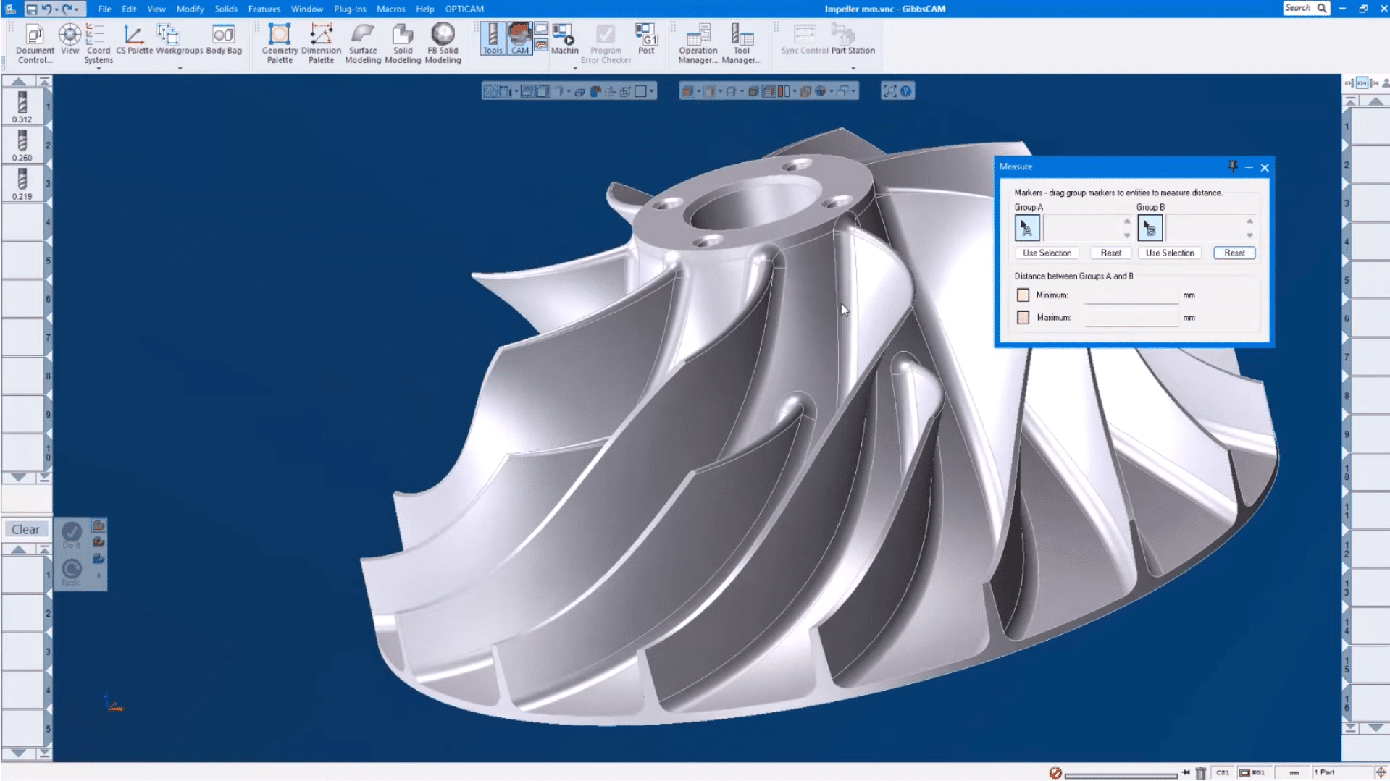The width and height of the screenshot is (1390, 781).
Task: Open the Dimension Palette tool
Action: click(321, 43)
